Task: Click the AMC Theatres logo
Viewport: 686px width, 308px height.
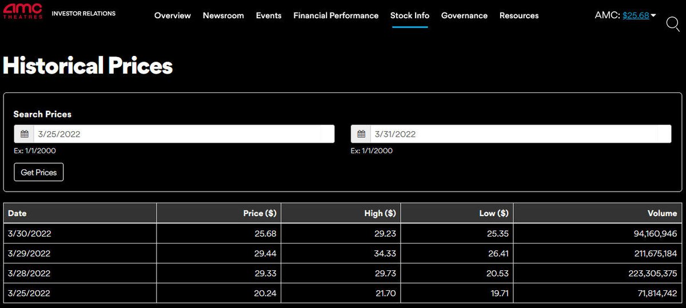Action: [23, 10]
